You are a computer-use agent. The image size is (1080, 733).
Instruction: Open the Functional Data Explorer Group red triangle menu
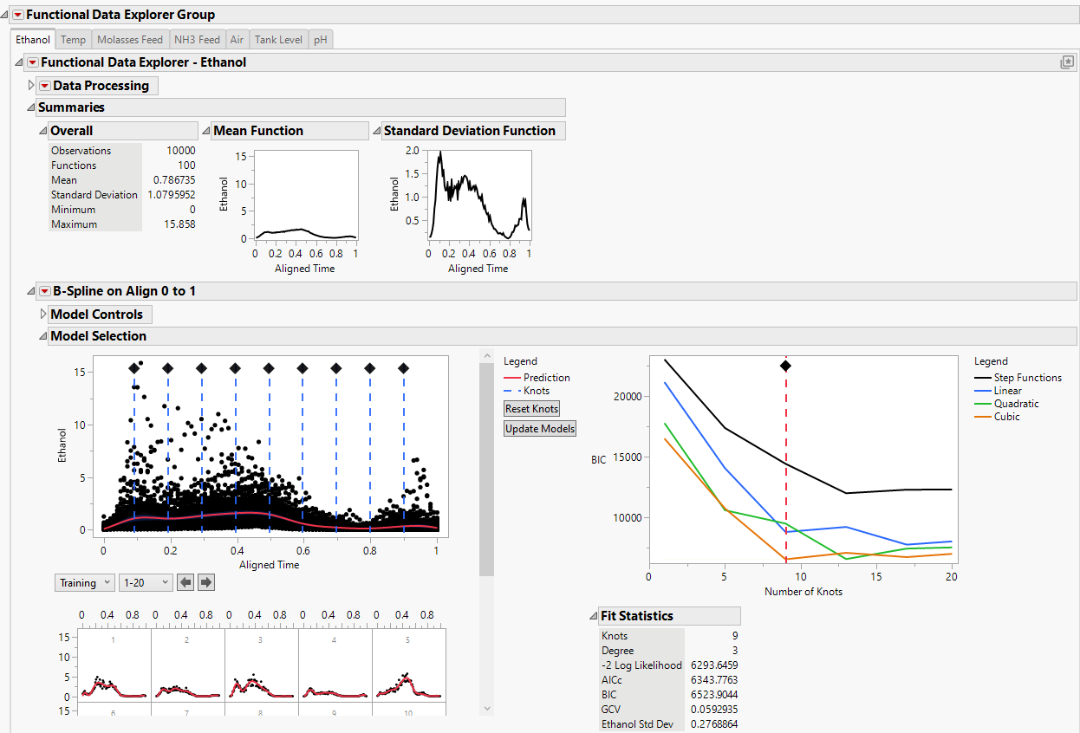tap(19, 15)
